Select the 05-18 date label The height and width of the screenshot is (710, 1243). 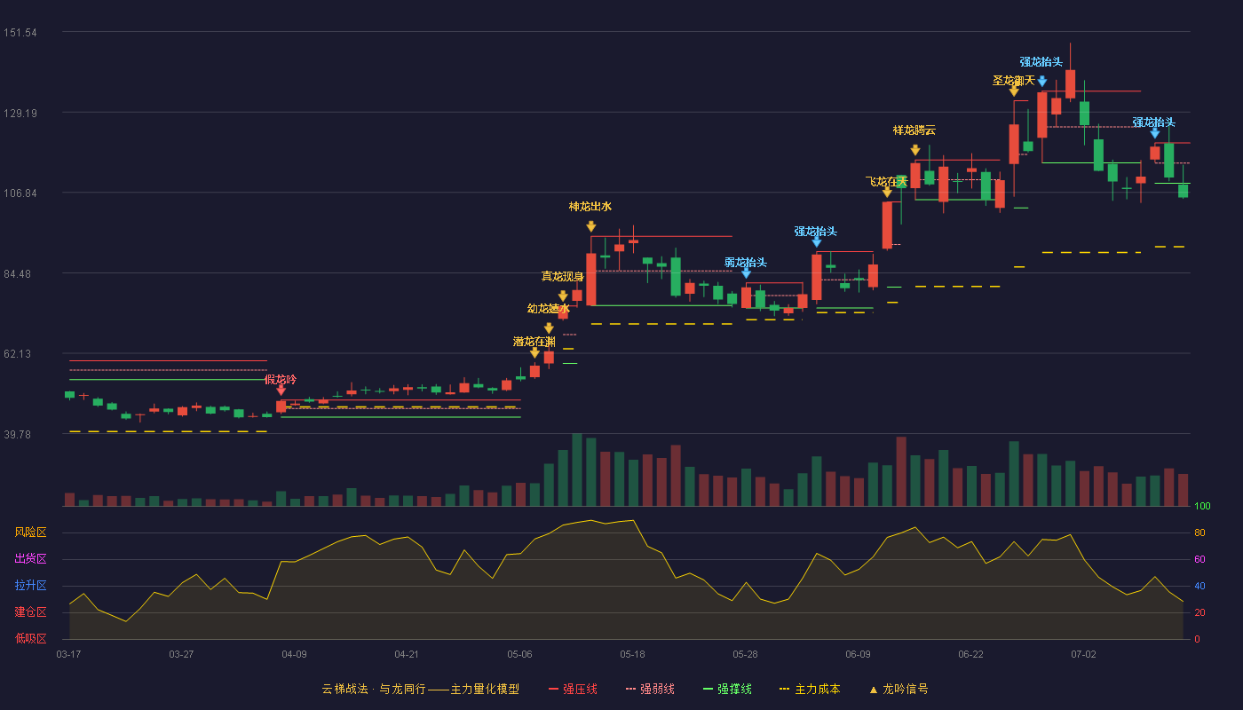click(x=632, y=654)
